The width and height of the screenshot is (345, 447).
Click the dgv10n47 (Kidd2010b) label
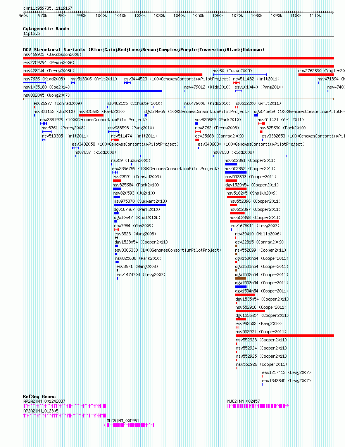point(137,217)
